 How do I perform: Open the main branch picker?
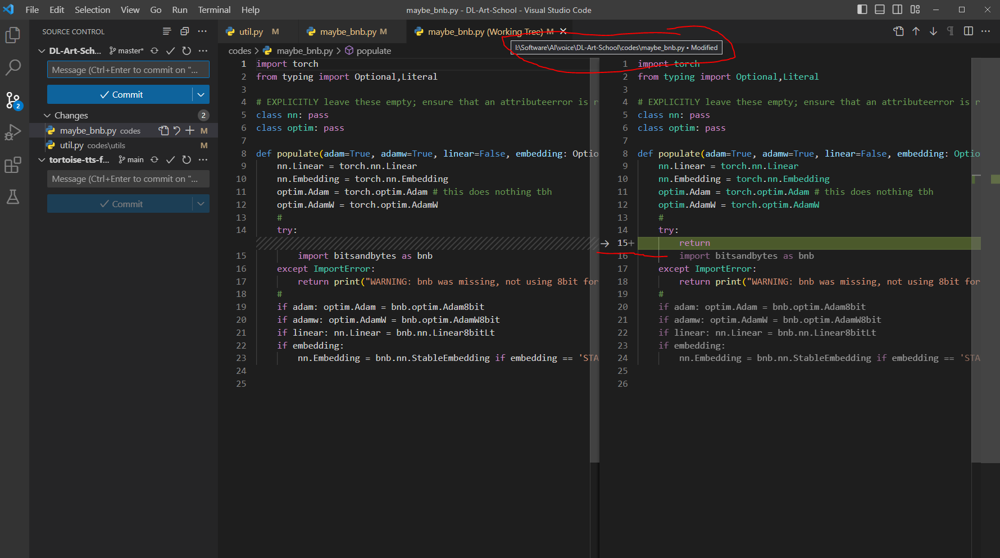pyautogui.click(x=131, y=159)
